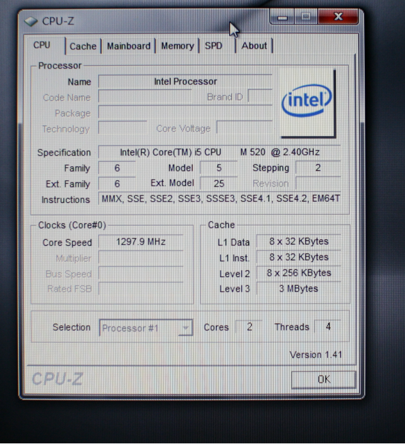
Task: Click the Cores count field
Action: pos(249,327)
